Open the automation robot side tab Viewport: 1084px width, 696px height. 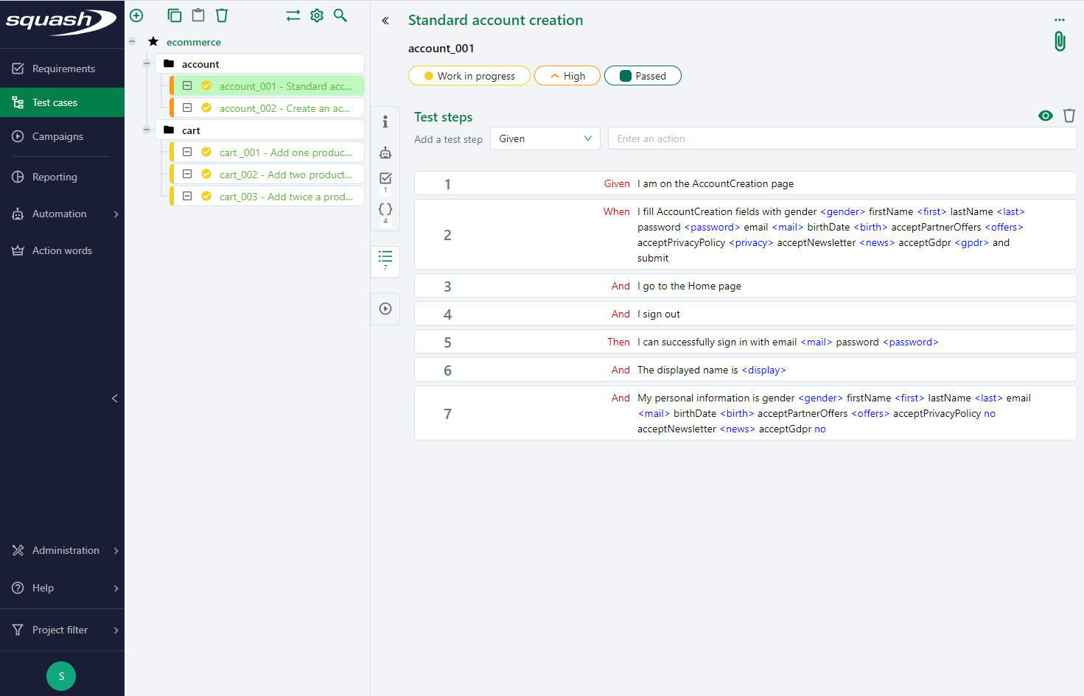385,153
